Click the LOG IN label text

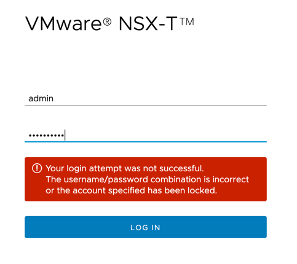click(x=145, y=228)
